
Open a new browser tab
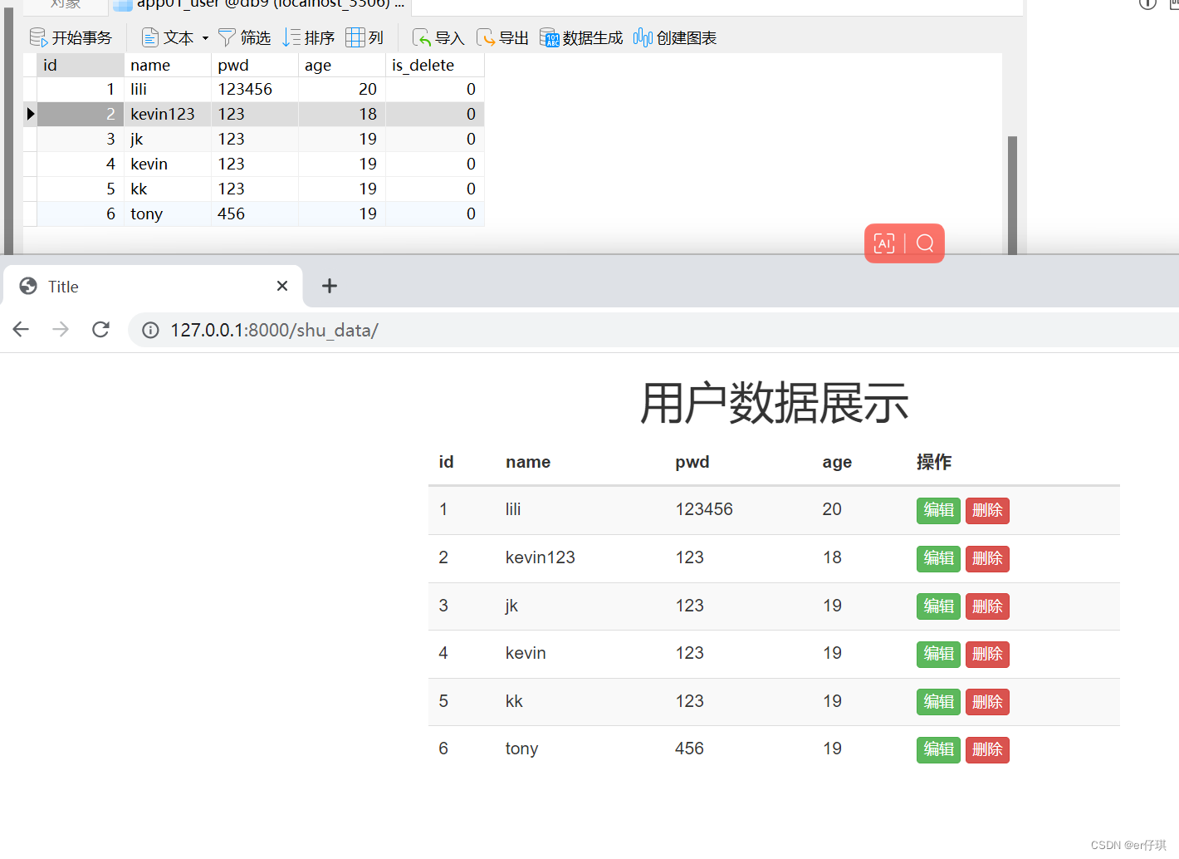330,286
